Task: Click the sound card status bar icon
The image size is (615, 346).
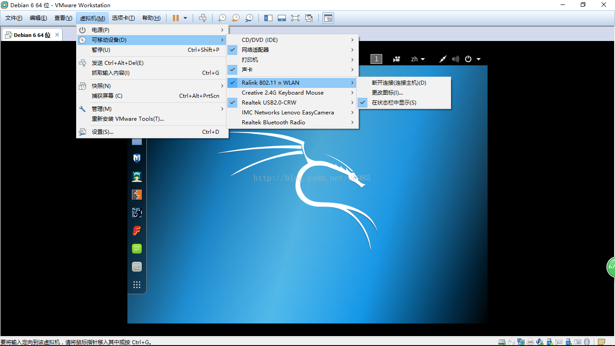Action: click(x=540, y=342)
